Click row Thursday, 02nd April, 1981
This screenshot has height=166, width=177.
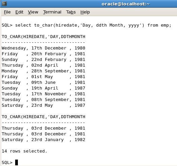[43, 65]
